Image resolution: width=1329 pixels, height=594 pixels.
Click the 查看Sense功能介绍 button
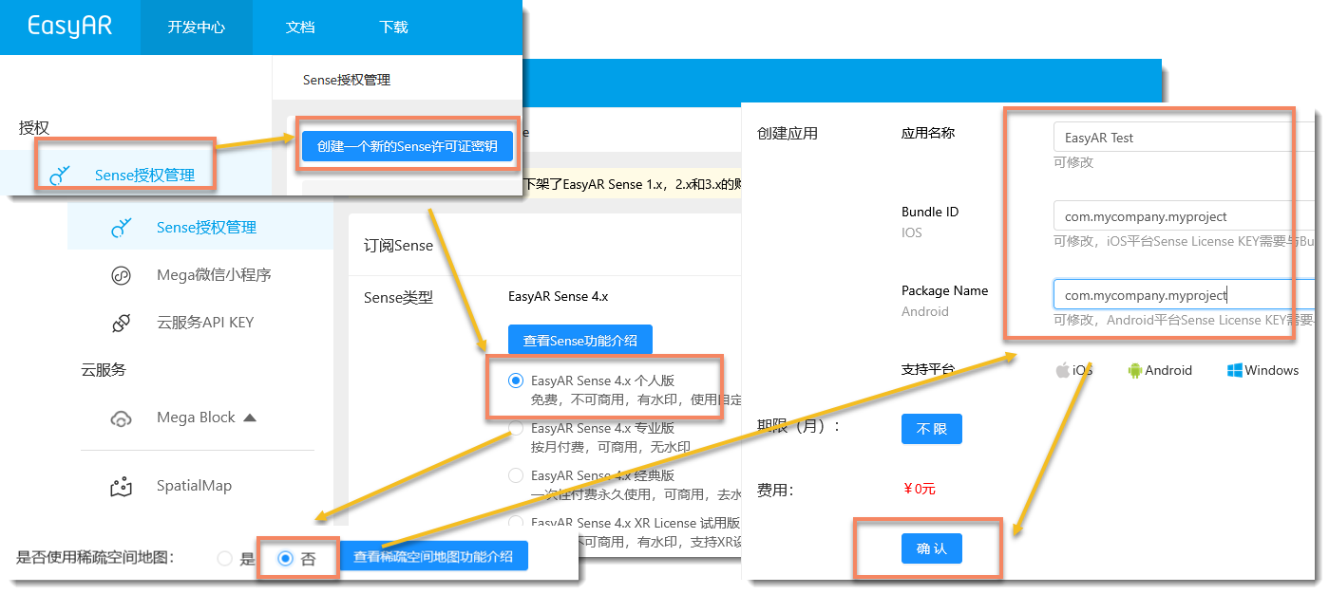point(580,340)
